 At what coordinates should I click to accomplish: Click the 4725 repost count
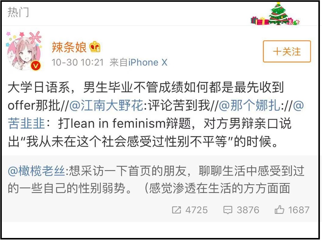pos(196,210)
